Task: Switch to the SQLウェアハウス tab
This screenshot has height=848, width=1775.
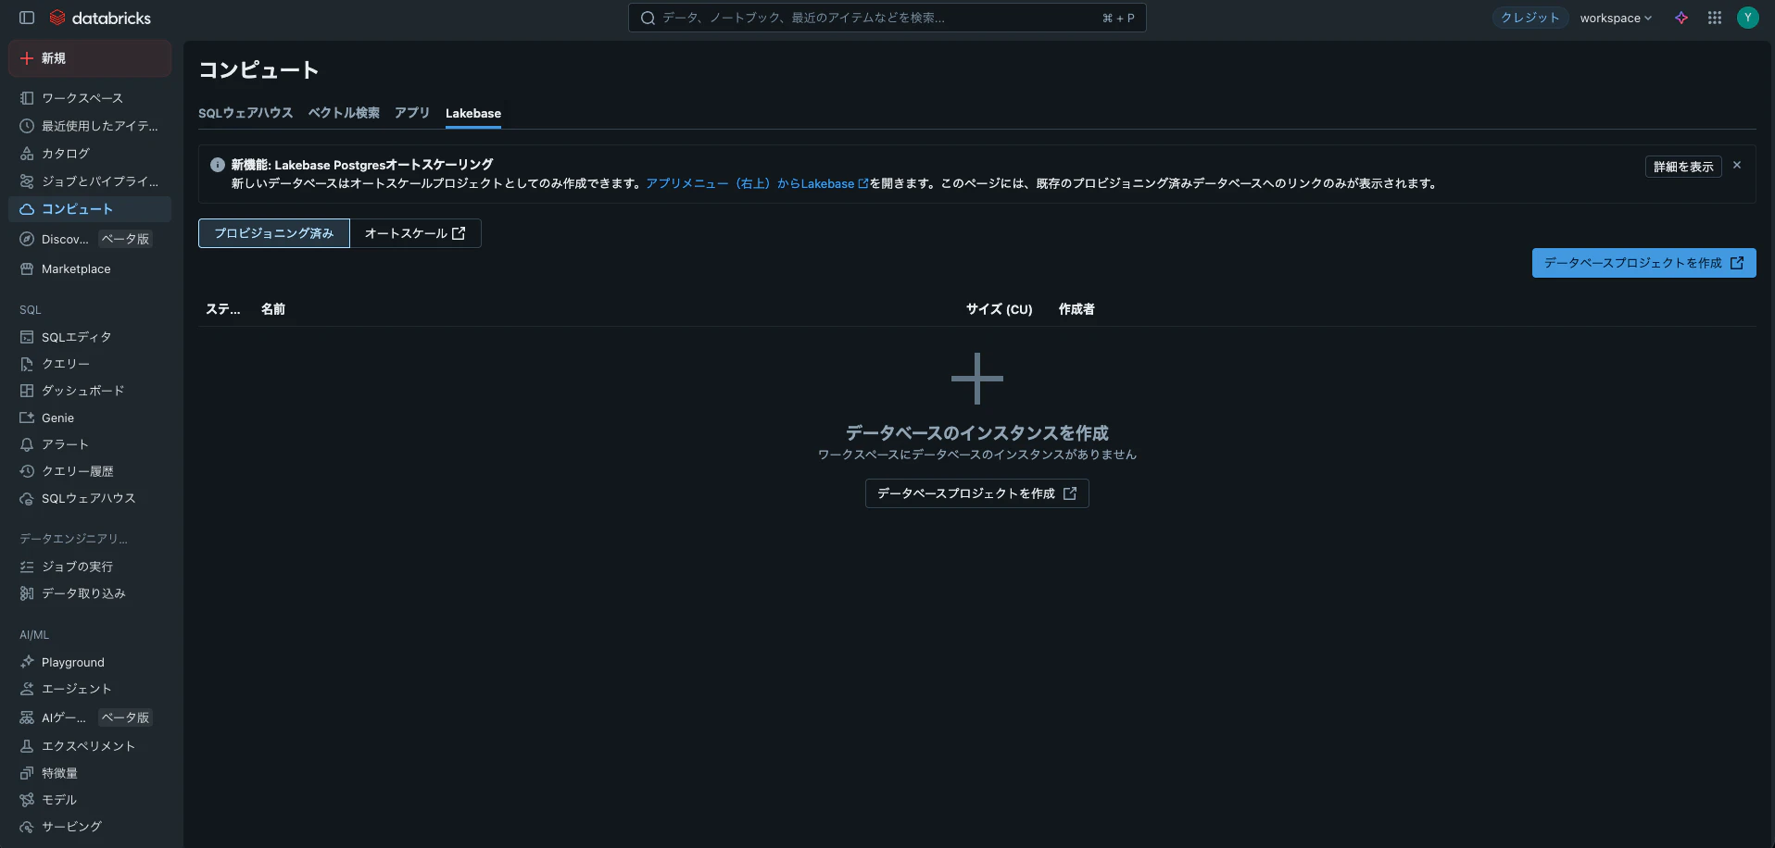Action: pos(245,113)
